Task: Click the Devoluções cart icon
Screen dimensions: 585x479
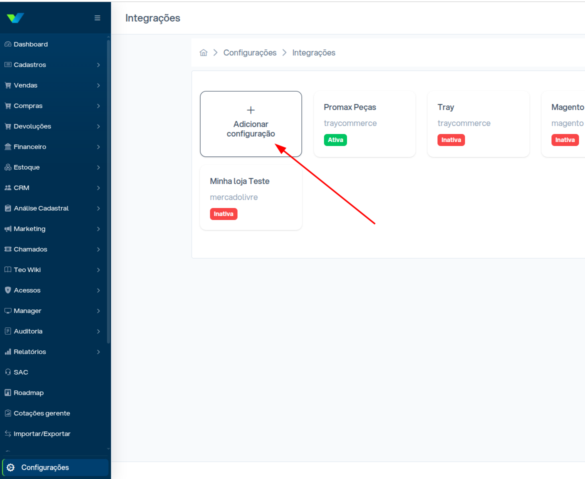Action: click(8, 126)
